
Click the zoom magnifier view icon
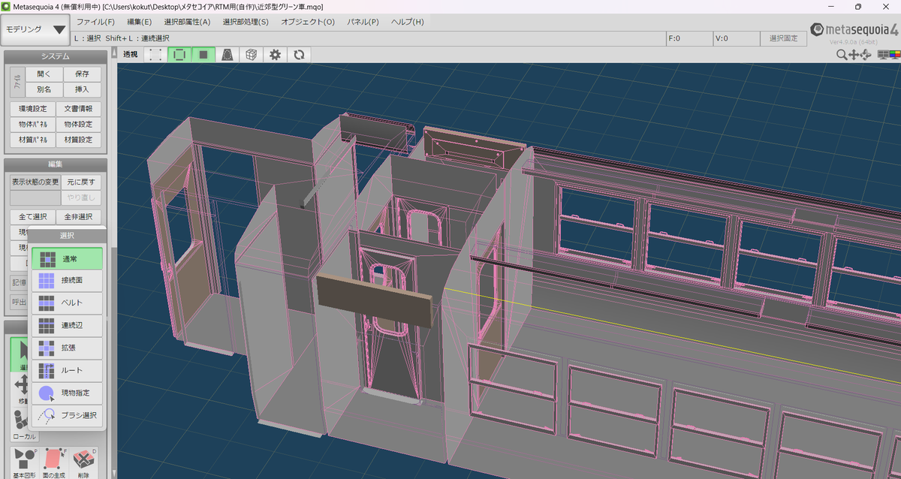pos(842,55)
